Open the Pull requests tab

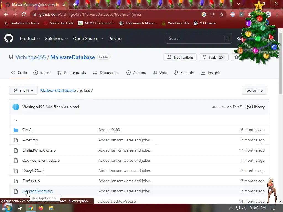pos(72,73)
